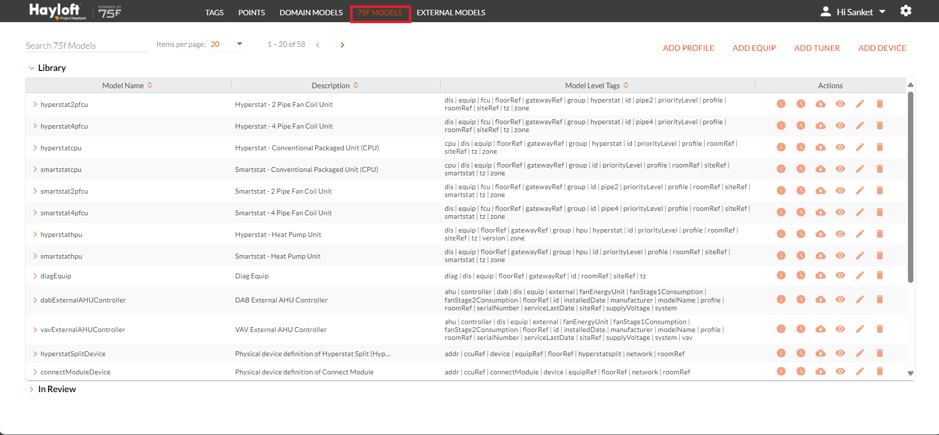Focus the Search 75f Models field

(x=87, y=45)
